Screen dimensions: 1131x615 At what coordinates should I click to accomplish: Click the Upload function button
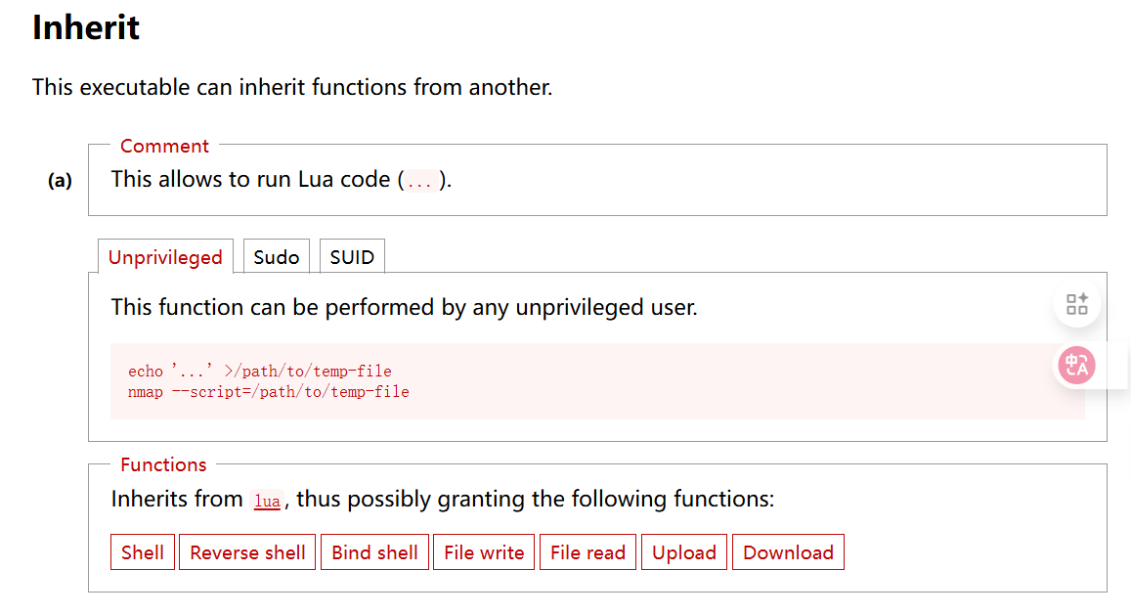684,552
